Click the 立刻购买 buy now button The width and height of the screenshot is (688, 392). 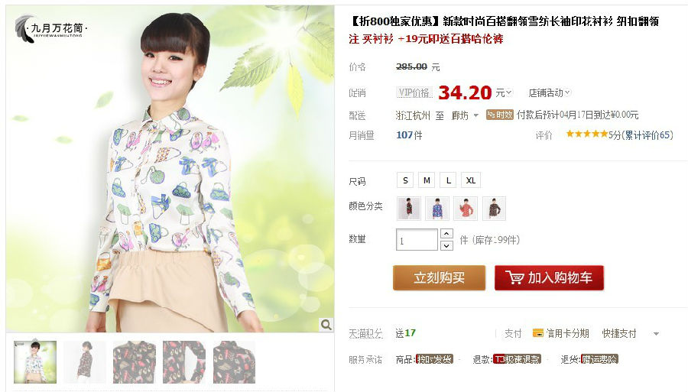point(440,277)
